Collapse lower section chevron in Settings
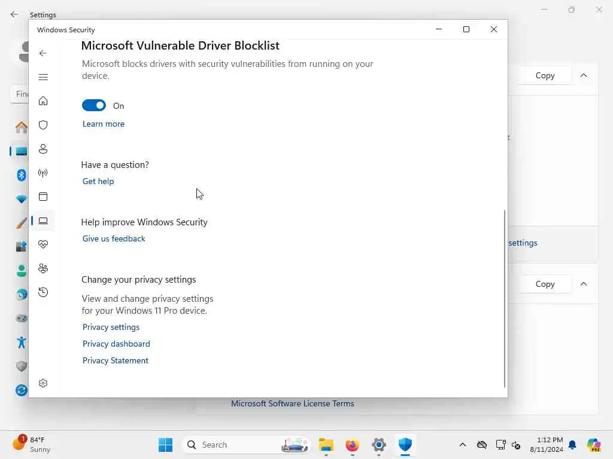The width and height of the screenshot is (613, 459). point(584,284)
